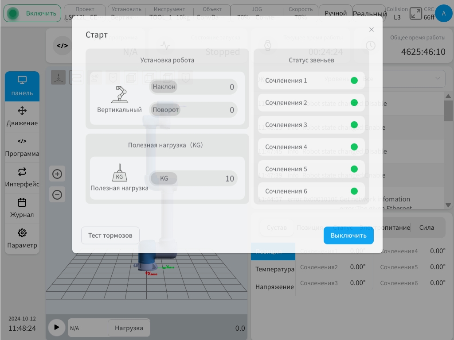Click the Объект selector in top bar
Screen dimensions: 454x340
click(212, 13)
